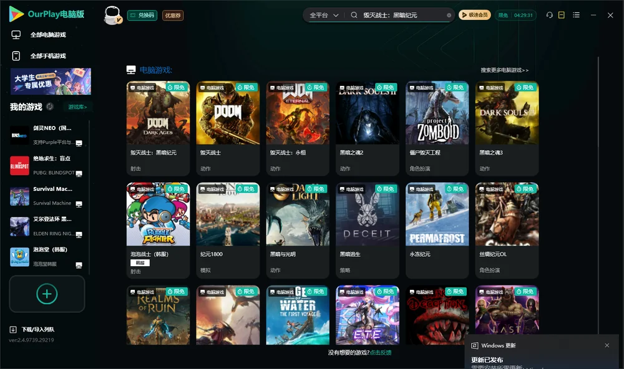Open the user avatar profile
Image resolution: width=624 pixels, height=369 pixels.
point(112,15)
